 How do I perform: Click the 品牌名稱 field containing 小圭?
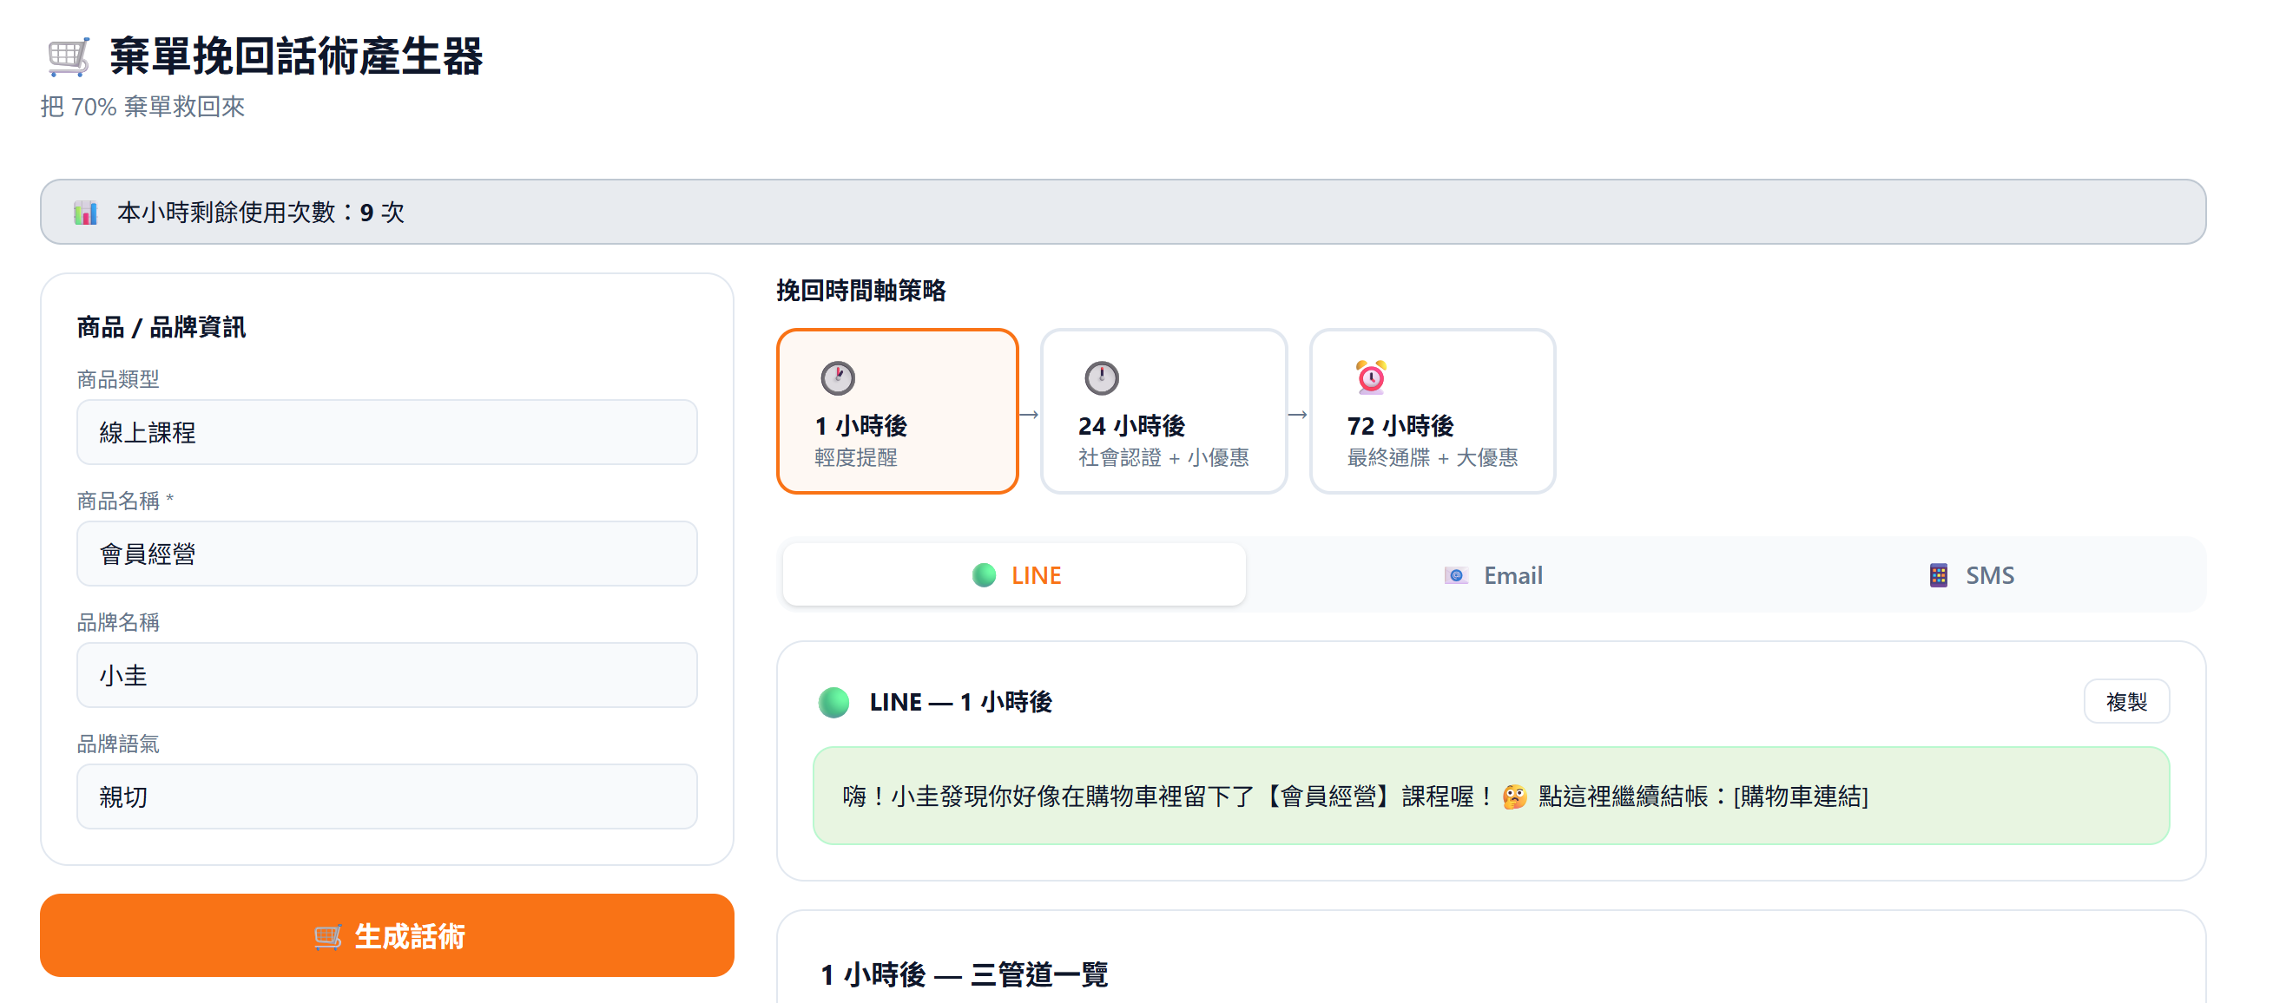point(386,676)
